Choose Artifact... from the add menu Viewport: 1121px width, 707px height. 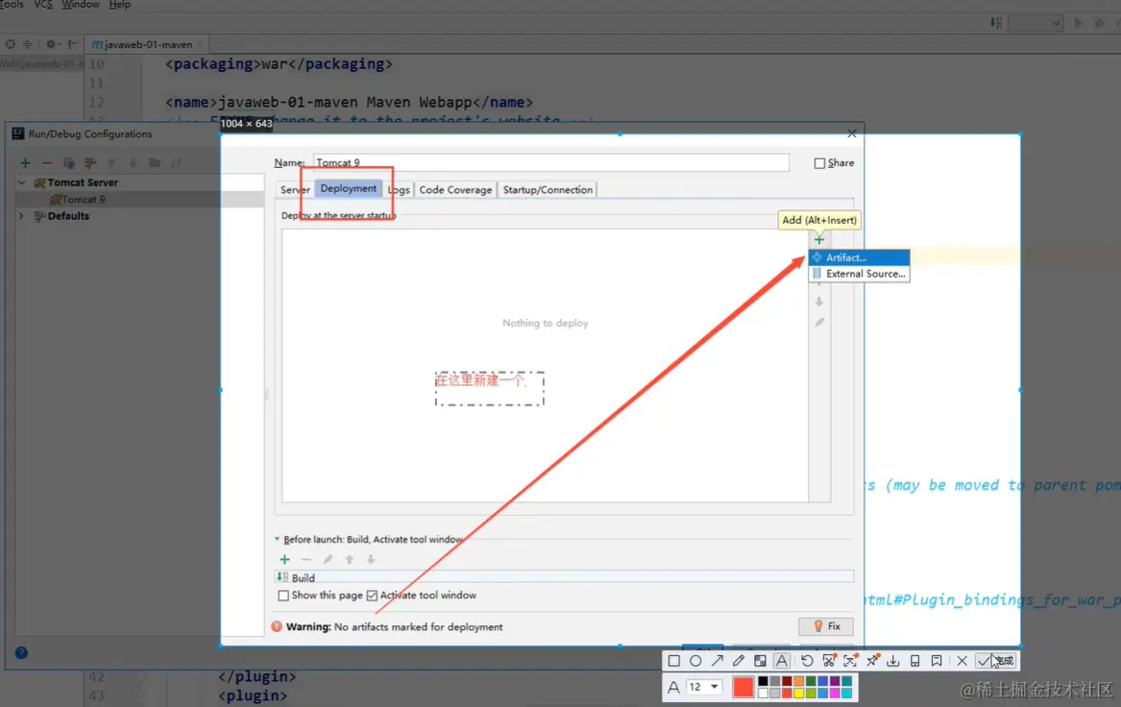pos(860,257)
